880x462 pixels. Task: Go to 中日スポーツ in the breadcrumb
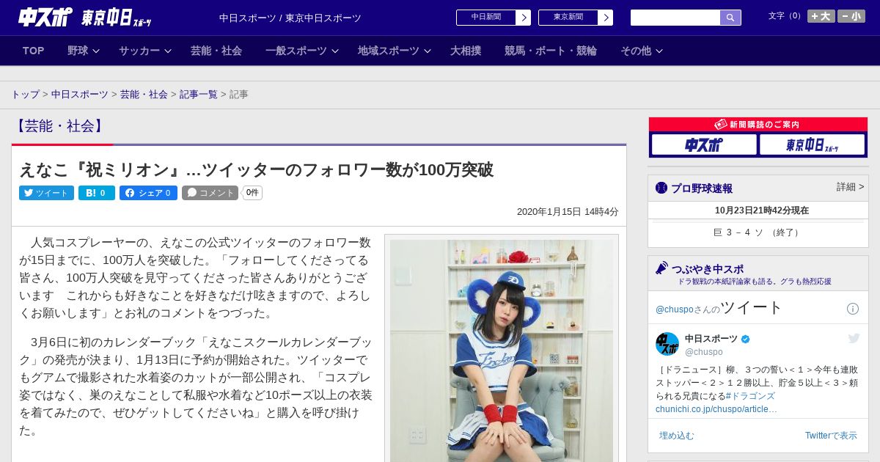coord(79,95)
